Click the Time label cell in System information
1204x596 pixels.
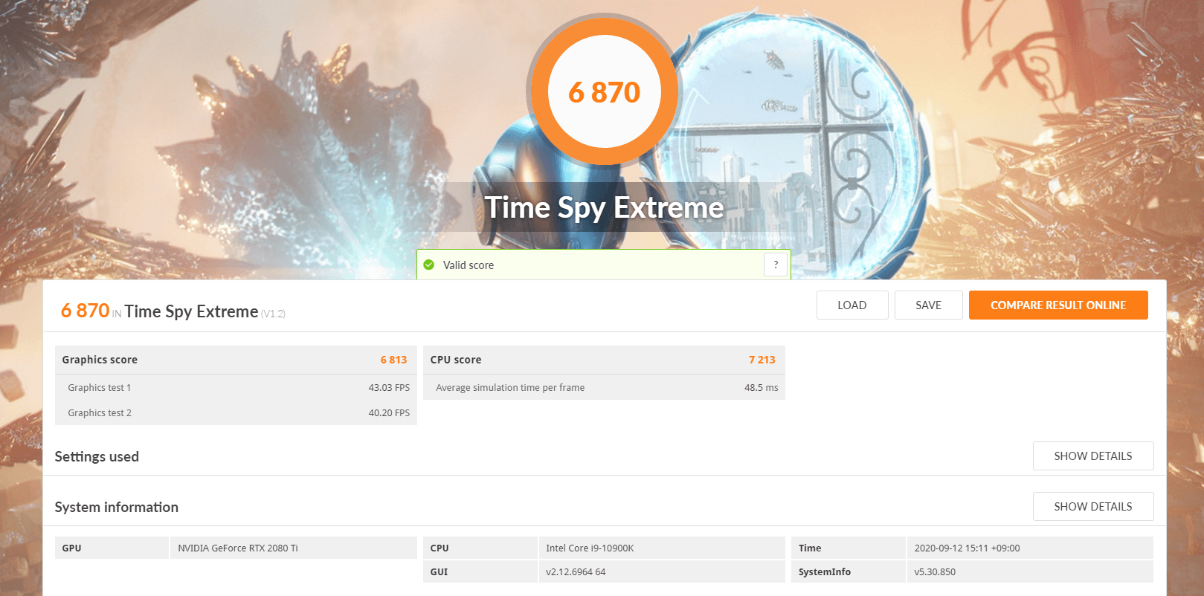[848, 548]
